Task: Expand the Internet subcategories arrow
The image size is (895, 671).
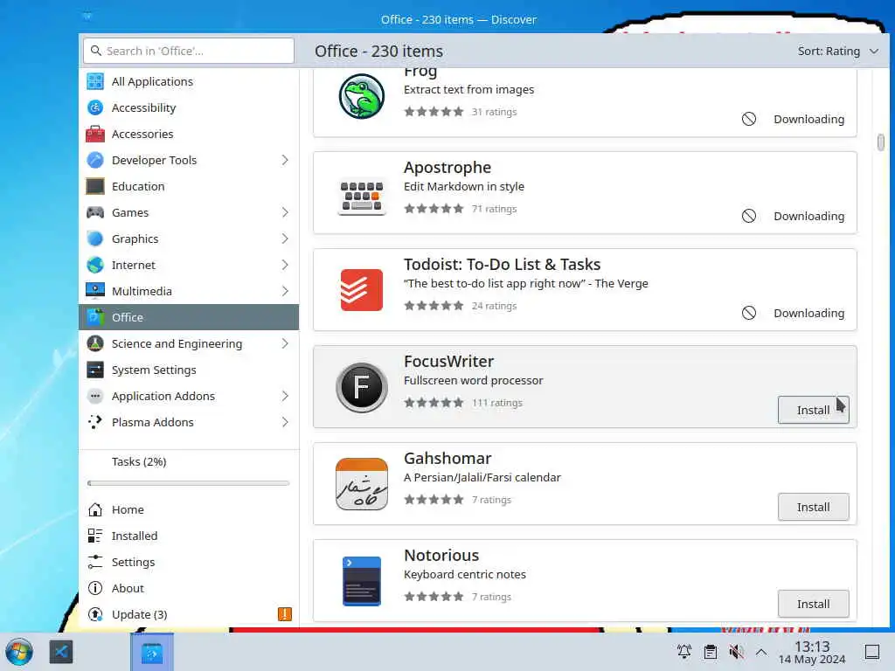Action: pyautogui.click(x=285, y=266)
